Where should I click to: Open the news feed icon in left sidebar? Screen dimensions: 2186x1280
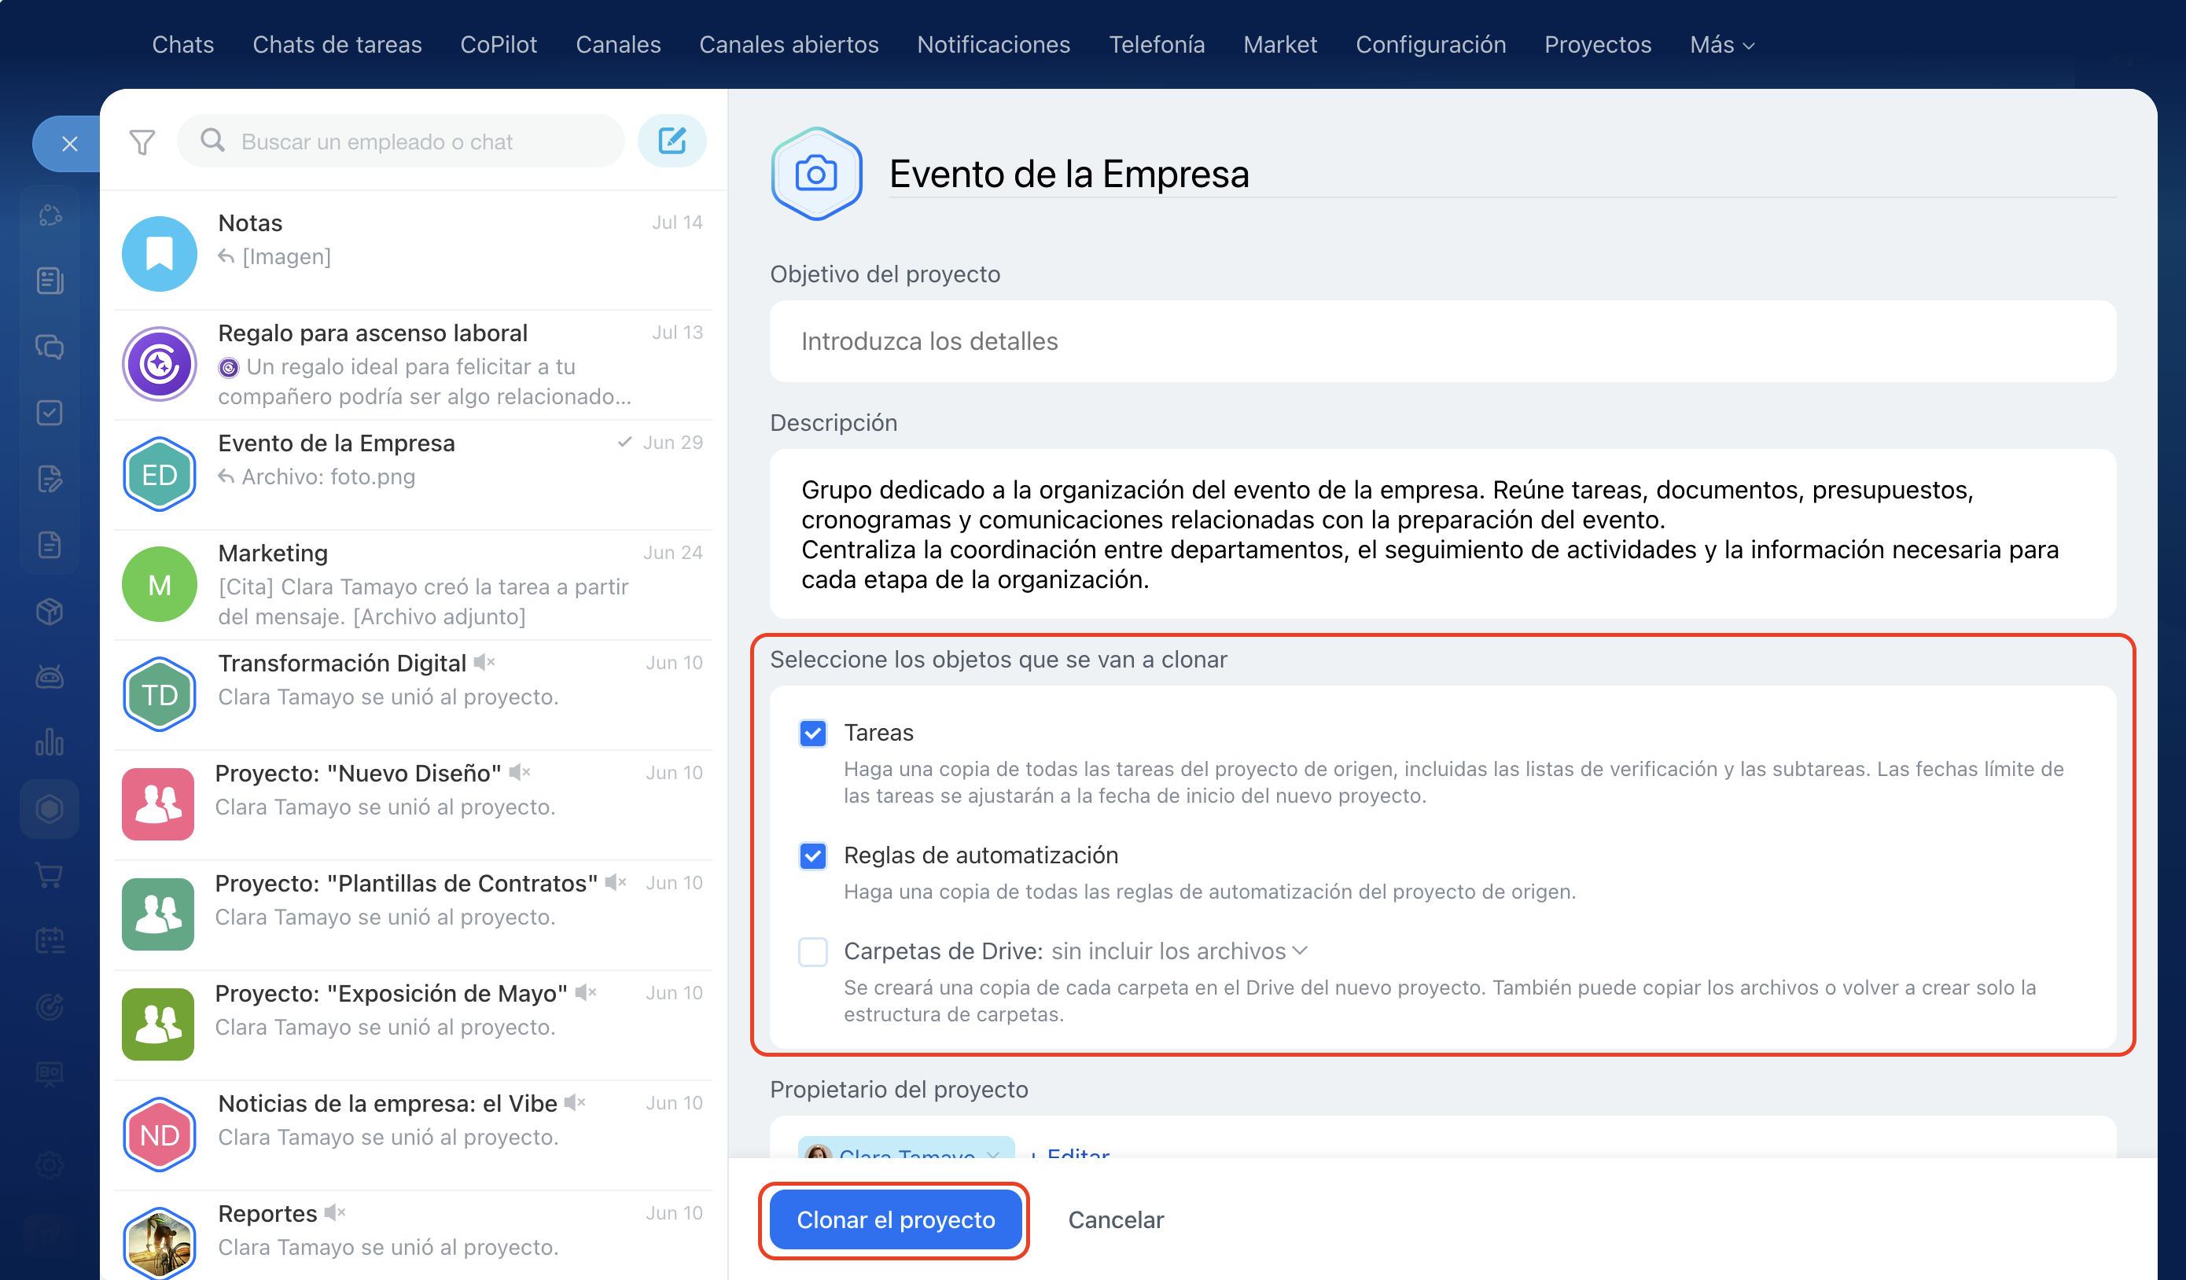click(x=50, y=281)
